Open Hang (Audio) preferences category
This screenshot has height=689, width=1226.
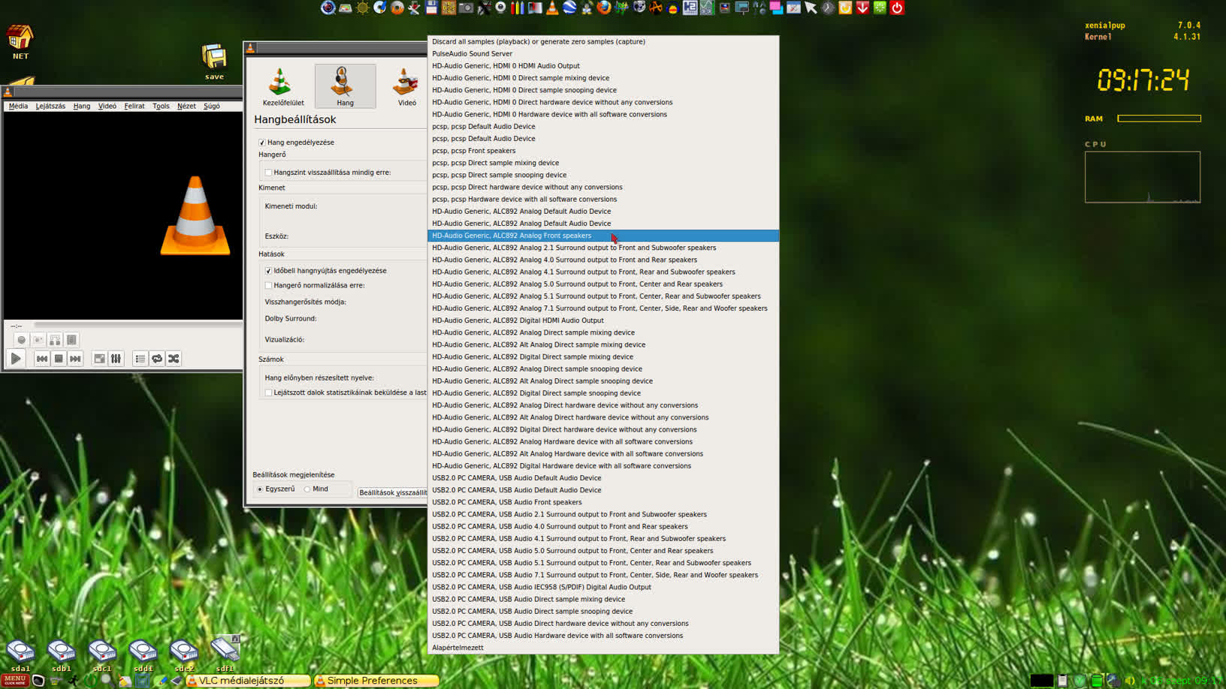[345, 86]
